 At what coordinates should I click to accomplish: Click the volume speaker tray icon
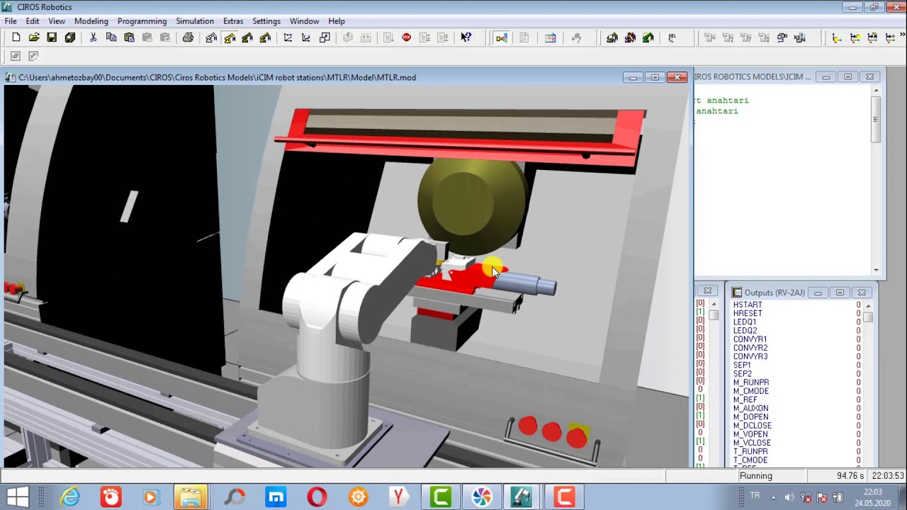tap(789, 497)
